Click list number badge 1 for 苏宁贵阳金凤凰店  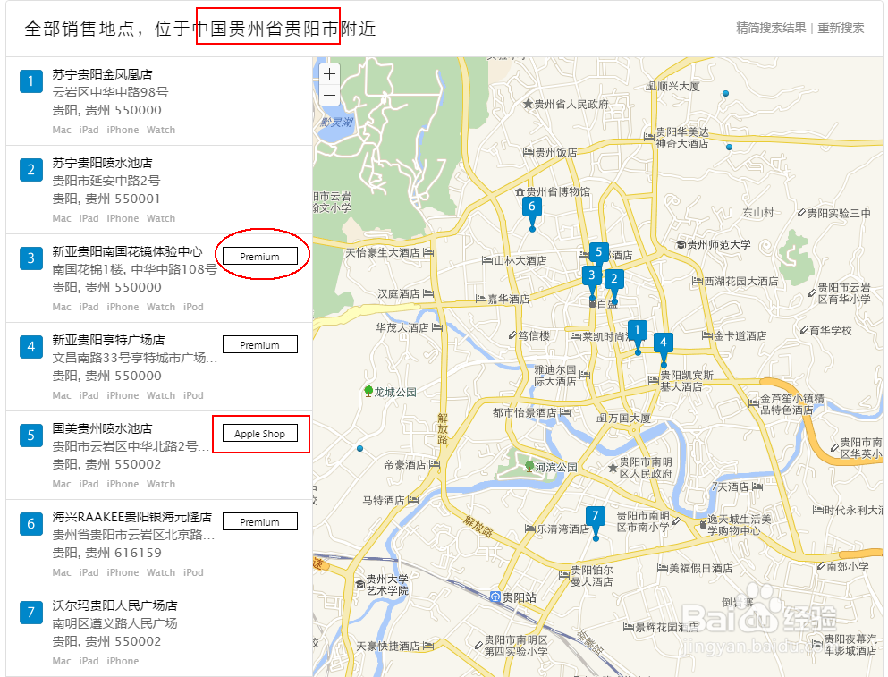(x=31, y=81)
